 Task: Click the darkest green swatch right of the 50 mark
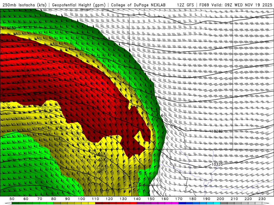coord(15,203)
